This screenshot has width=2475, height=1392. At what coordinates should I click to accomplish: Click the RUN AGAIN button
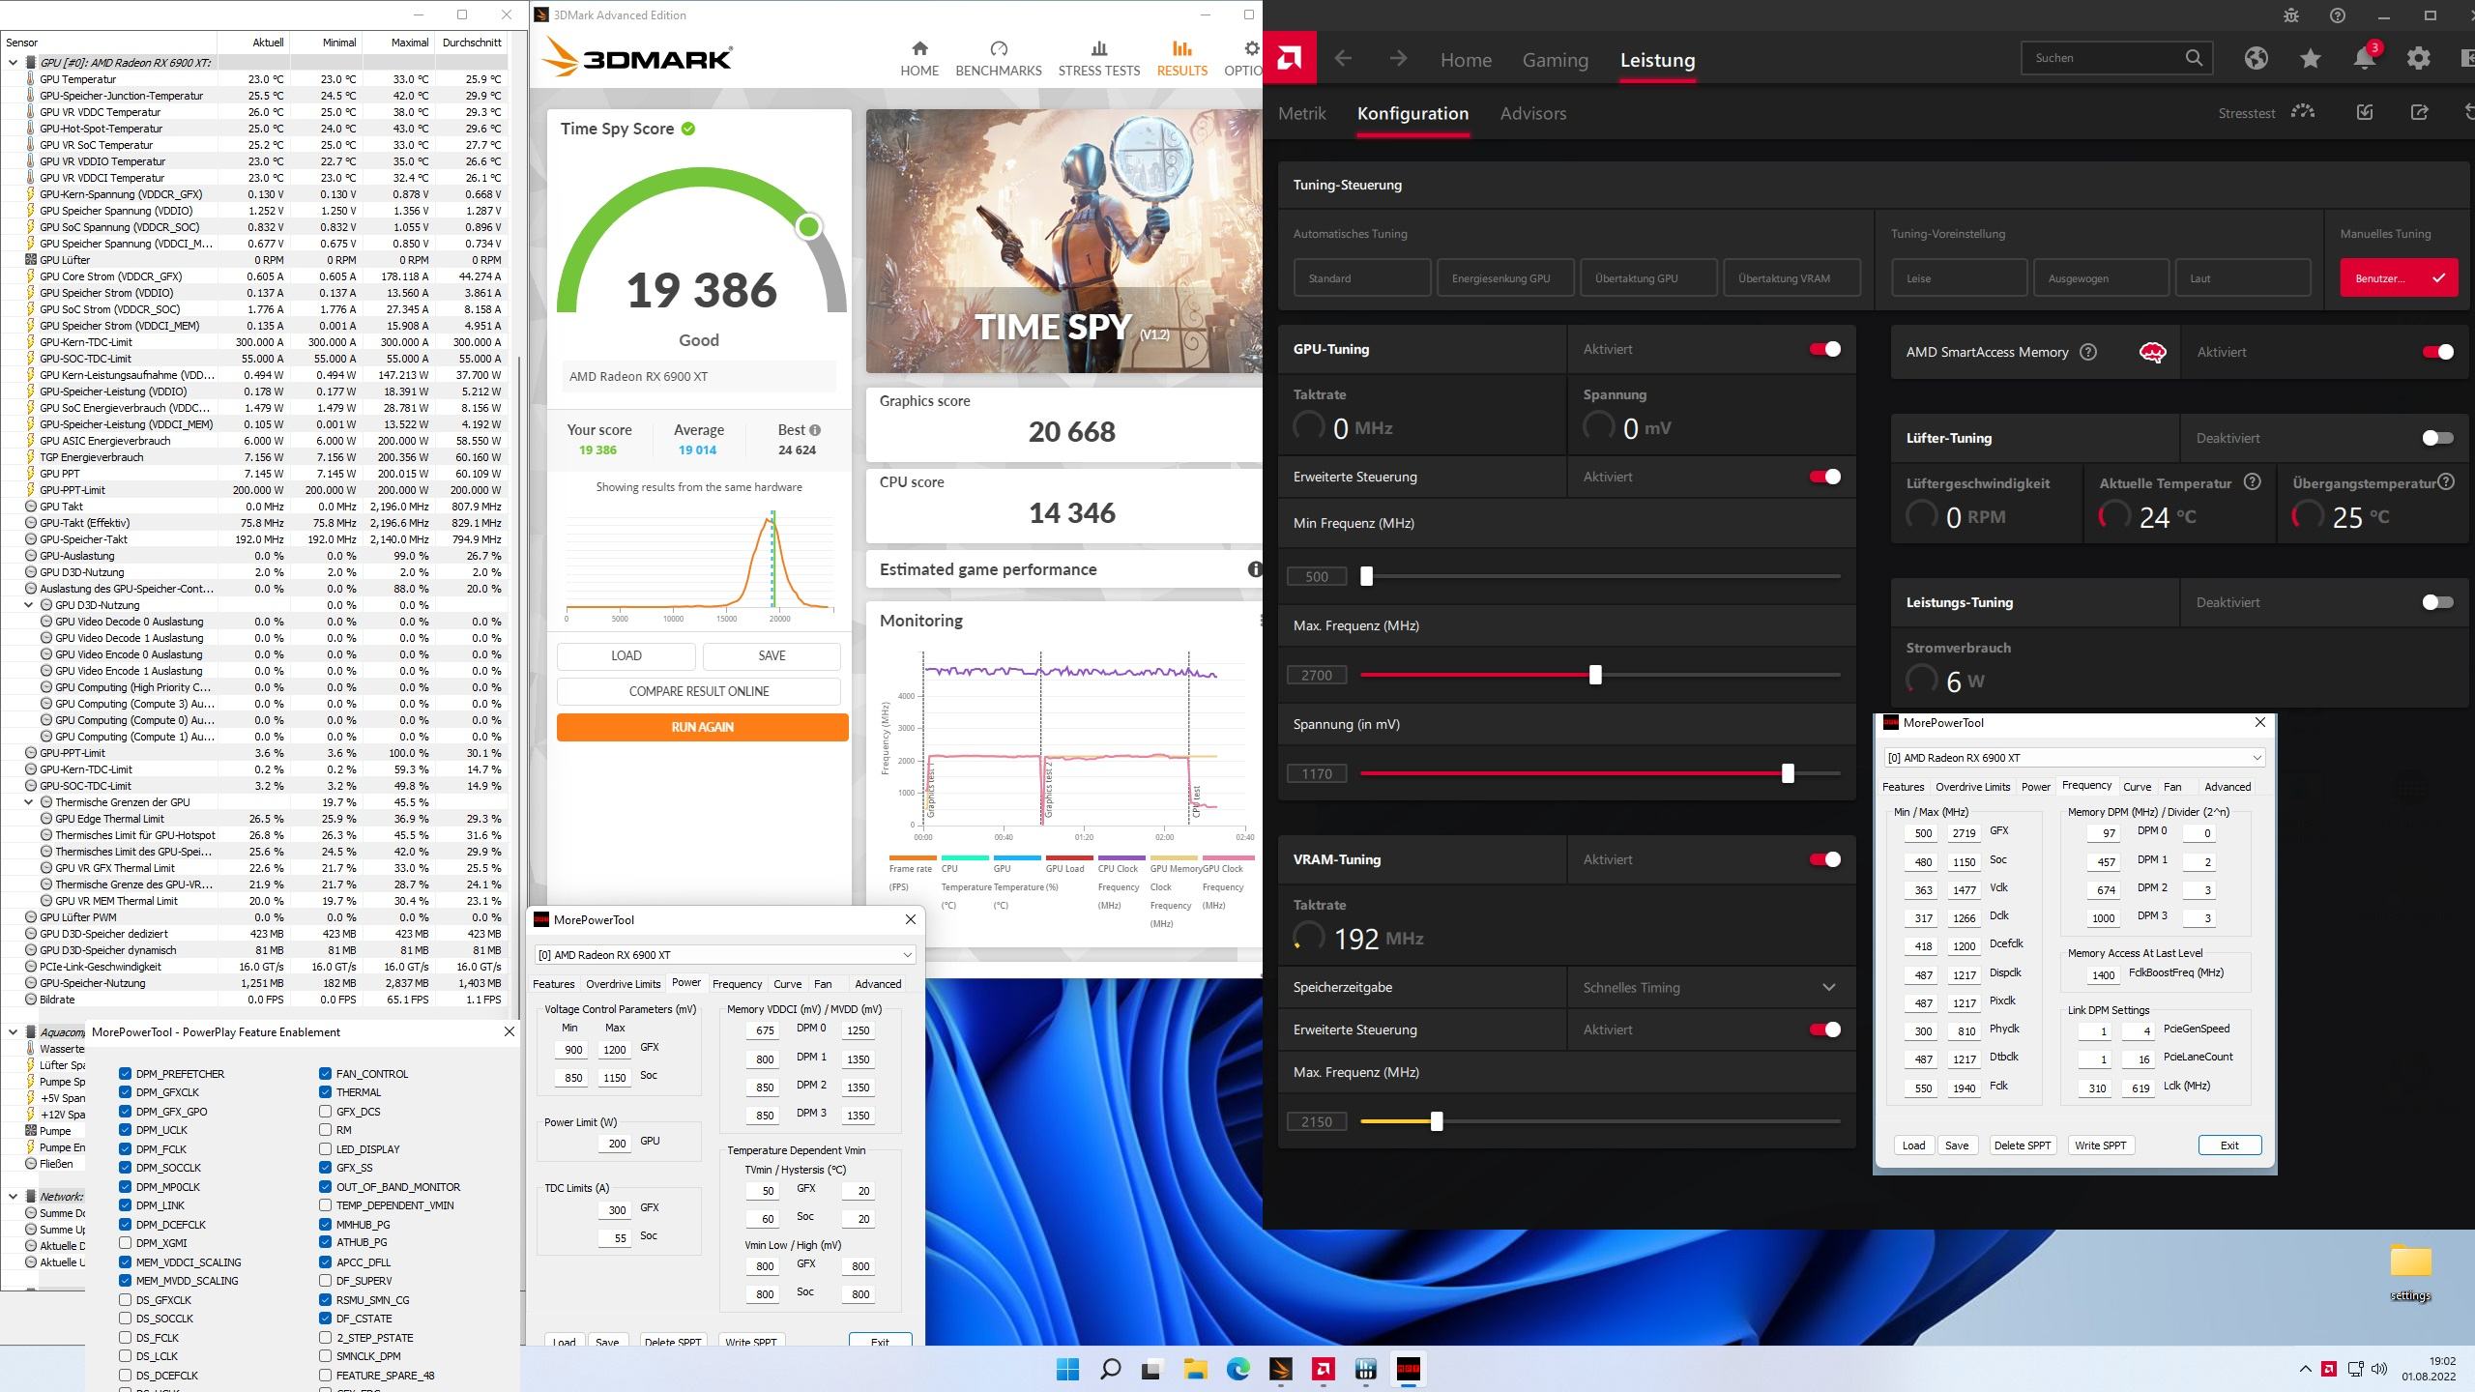pos(702,727)
